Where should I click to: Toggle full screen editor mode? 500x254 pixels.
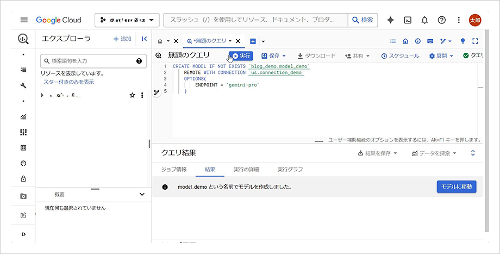tap(476, 41)
